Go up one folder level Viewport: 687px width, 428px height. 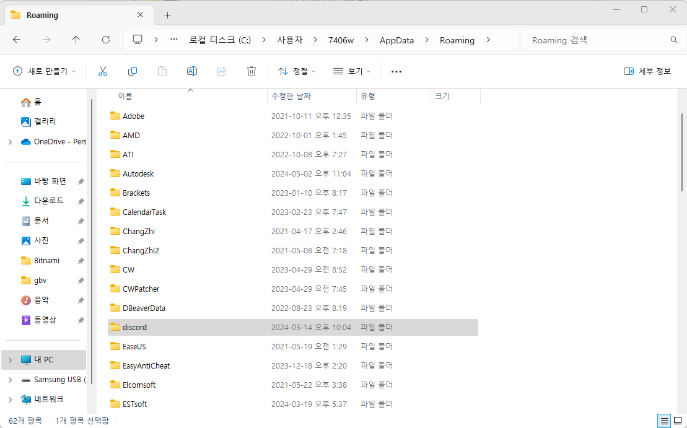coord(76,40)
